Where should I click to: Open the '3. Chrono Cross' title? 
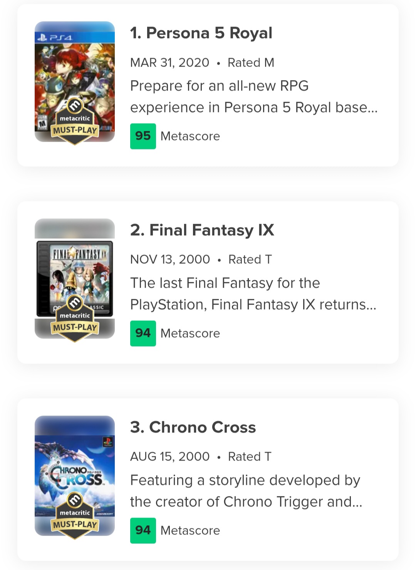193,427
